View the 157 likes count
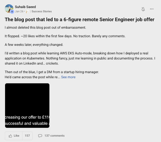This screenshot has width=161, height=142. (x=27, y=136)
